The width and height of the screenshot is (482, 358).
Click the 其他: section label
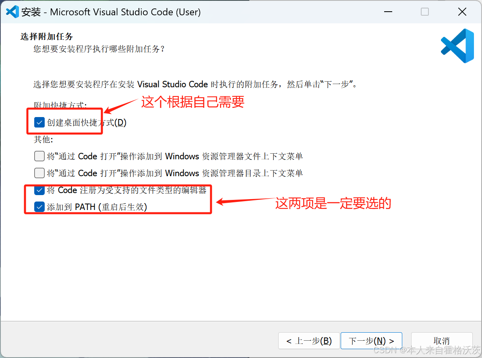[x=43, y=140]
